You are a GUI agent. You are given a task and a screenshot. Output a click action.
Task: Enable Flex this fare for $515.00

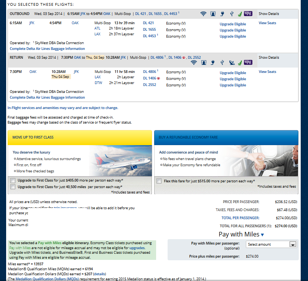pyautogui.click(x=159, y=180)
